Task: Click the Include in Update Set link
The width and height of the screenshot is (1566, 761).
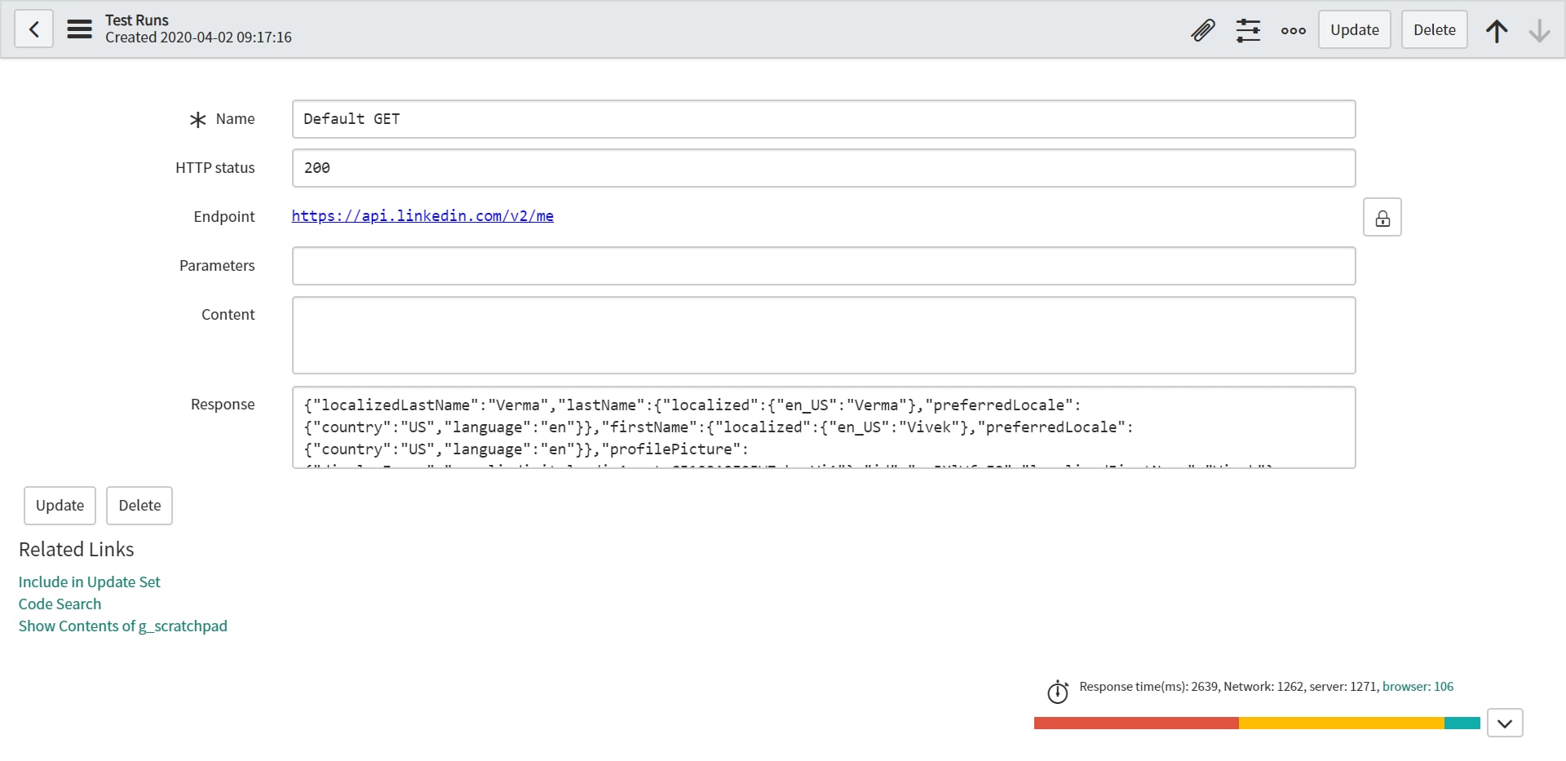Action: coord(89,582)
